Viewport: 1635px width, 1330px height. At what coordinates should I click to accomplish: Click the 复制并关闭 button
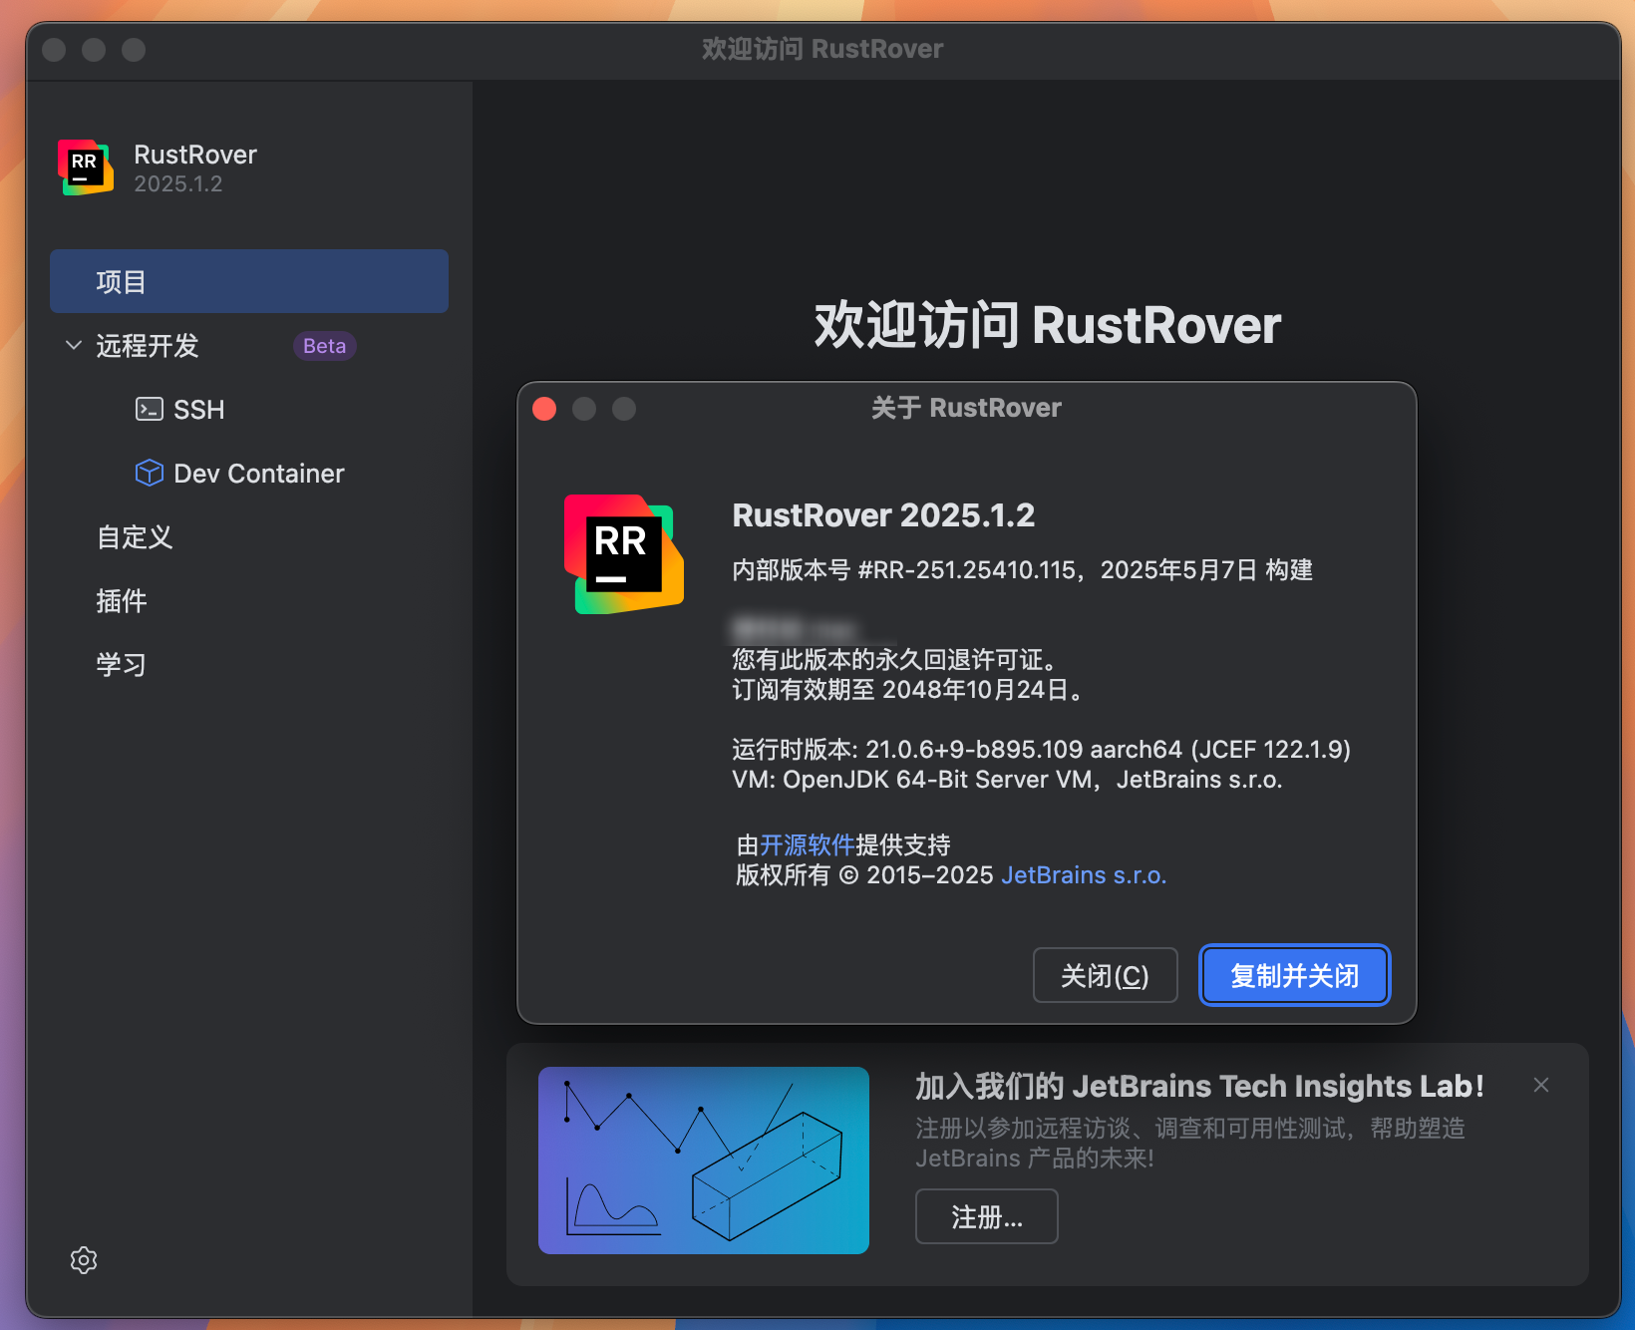pyautogui.click(x=1294, y=975)
